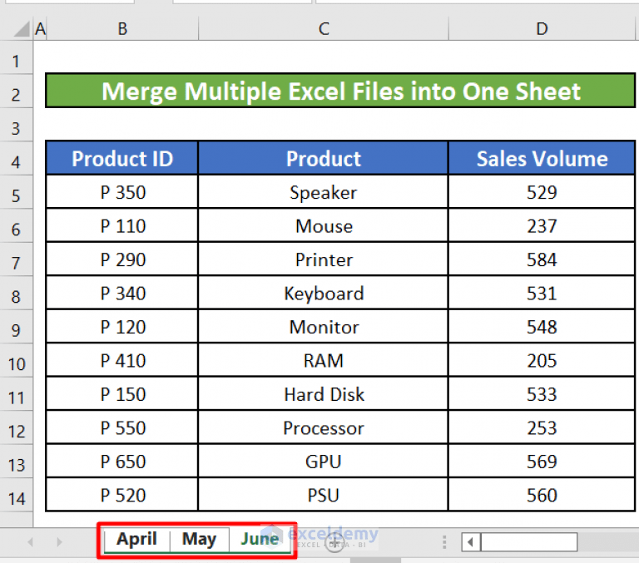Select cell 'Keyboard'

pyautogui.click(x=323, y=294)
